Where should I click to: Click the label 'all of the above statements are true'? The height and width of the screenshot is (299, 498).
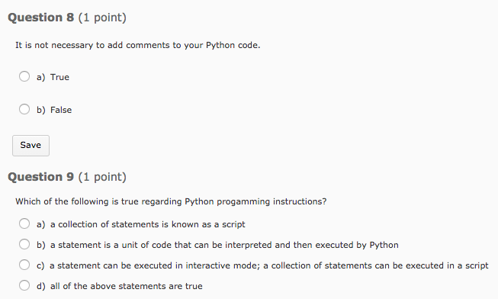[x=127, y=286]
